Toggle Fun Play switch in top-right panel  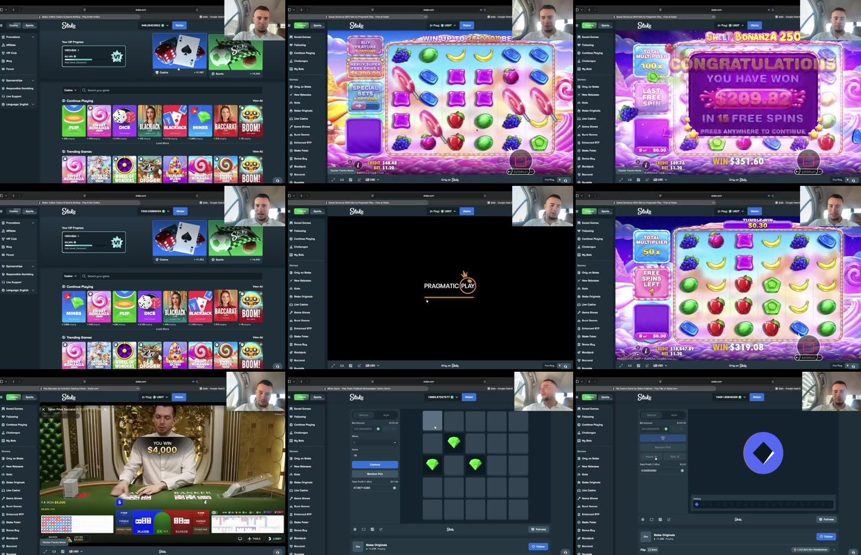coord(848,180)
